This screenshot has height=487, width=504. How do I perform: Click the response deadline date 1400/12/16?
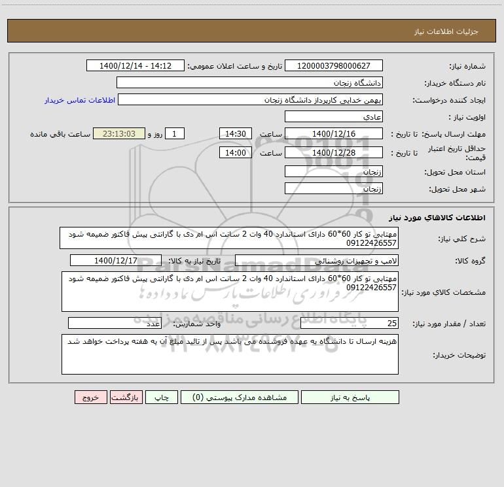tap(334, 133)
